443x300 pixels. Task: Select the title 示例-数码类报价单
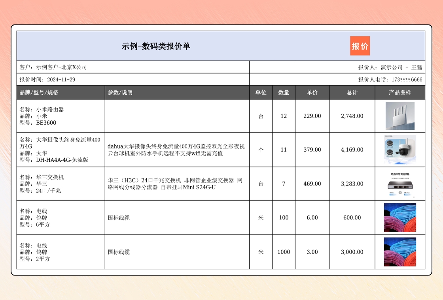(x=156, y=46)
